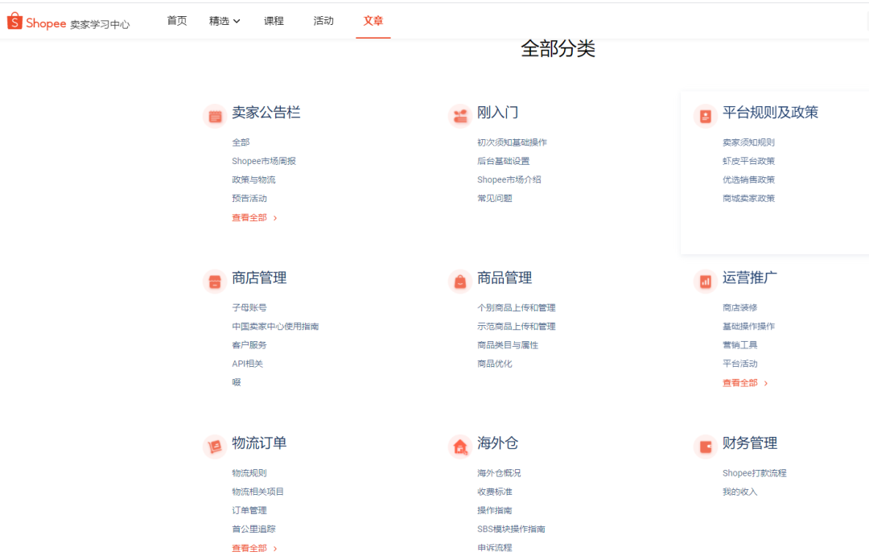Click the 财务管理 wallet icon

tap(706, 447)
